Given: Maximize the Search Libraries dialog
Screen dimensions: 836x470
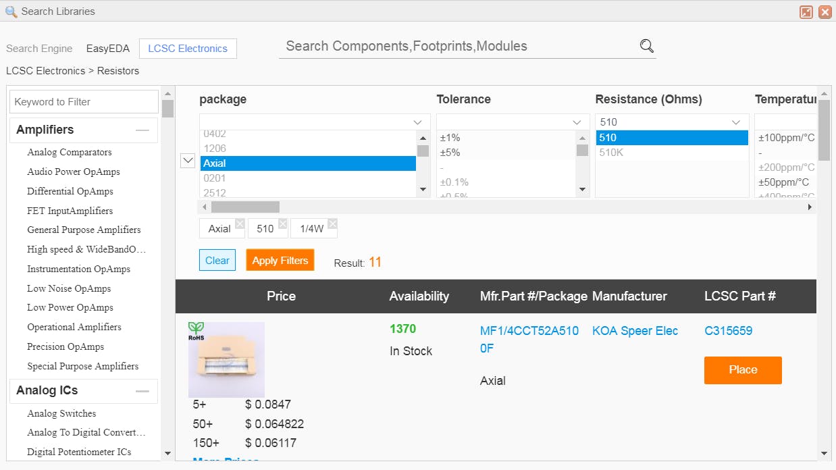Looking at the screenshot, I should (806, 11).
